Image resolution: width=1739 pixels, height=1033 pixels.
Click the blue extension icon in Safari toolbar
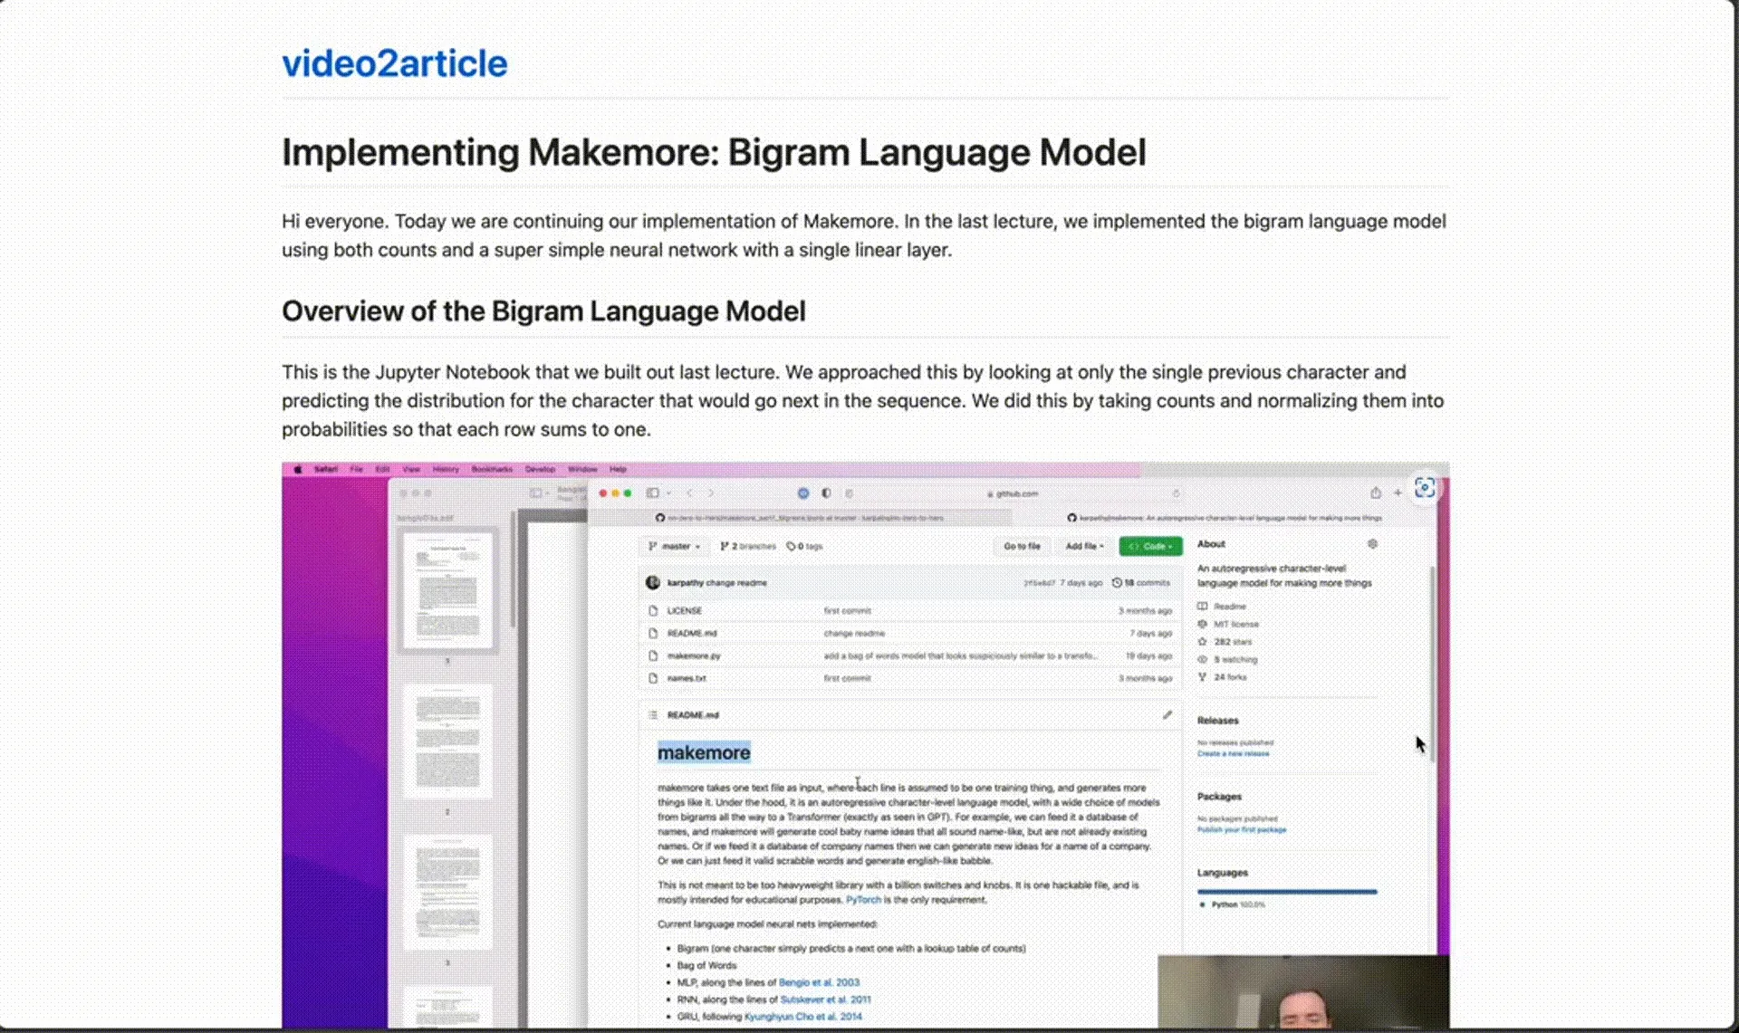[803, 493]
